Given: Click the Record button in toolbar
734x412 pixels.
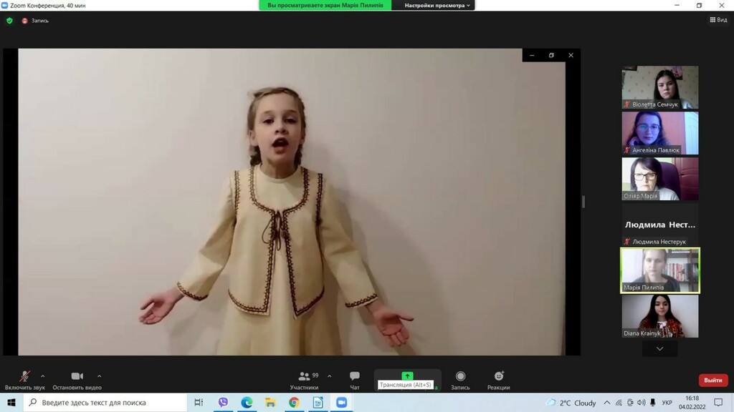Looking at the screenshot, I should point(460,380).
